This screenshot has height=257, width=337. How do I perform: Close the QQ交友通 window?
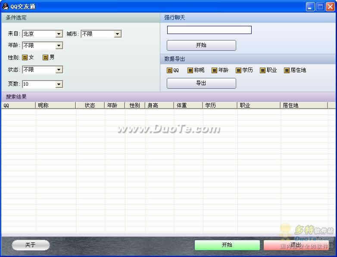330,7
